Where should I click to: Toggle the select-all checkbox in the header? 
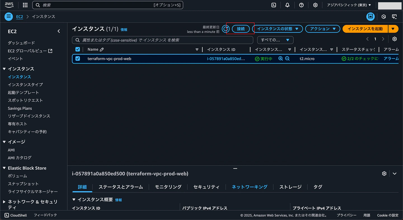click(78, 49)
